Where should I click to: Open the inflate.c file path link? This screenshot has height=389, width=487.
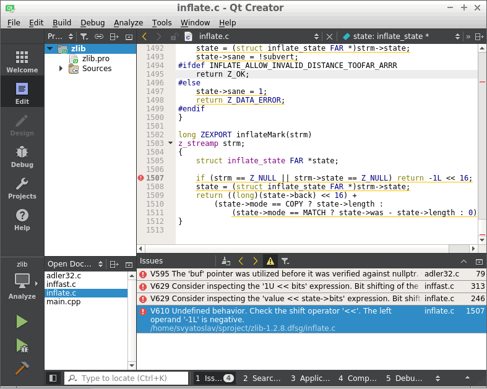click(243, 328)
